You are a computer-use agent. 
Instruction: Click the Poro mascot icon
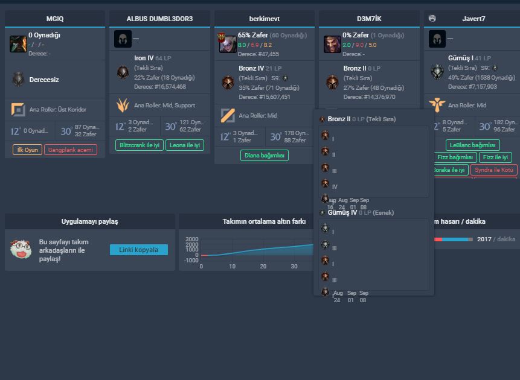[21, 249]
